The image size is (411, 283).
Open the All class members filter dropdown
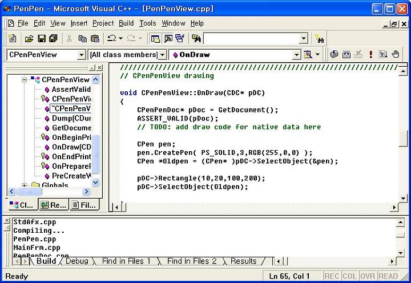point(163,55)
